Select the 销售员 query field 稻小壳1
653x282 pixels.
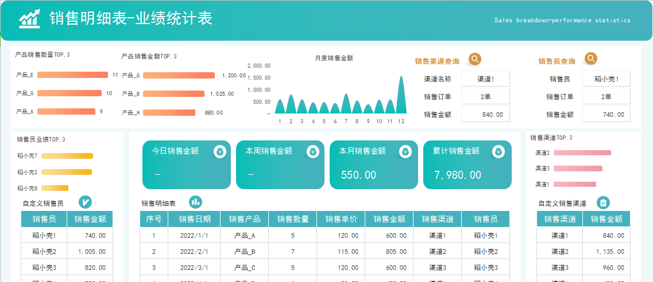click(x=606, y=79)
